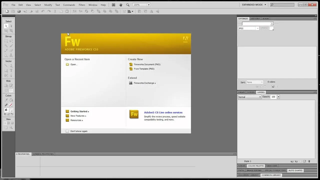Switch to the History tab
This screenshot has width=320, height=180.
coord(255,19)
